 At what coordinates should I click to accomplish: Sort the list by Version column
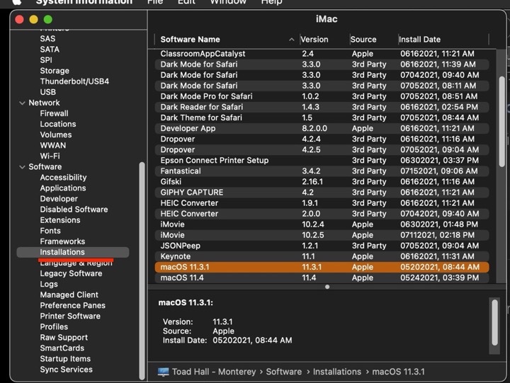click(x=314, y=40)
